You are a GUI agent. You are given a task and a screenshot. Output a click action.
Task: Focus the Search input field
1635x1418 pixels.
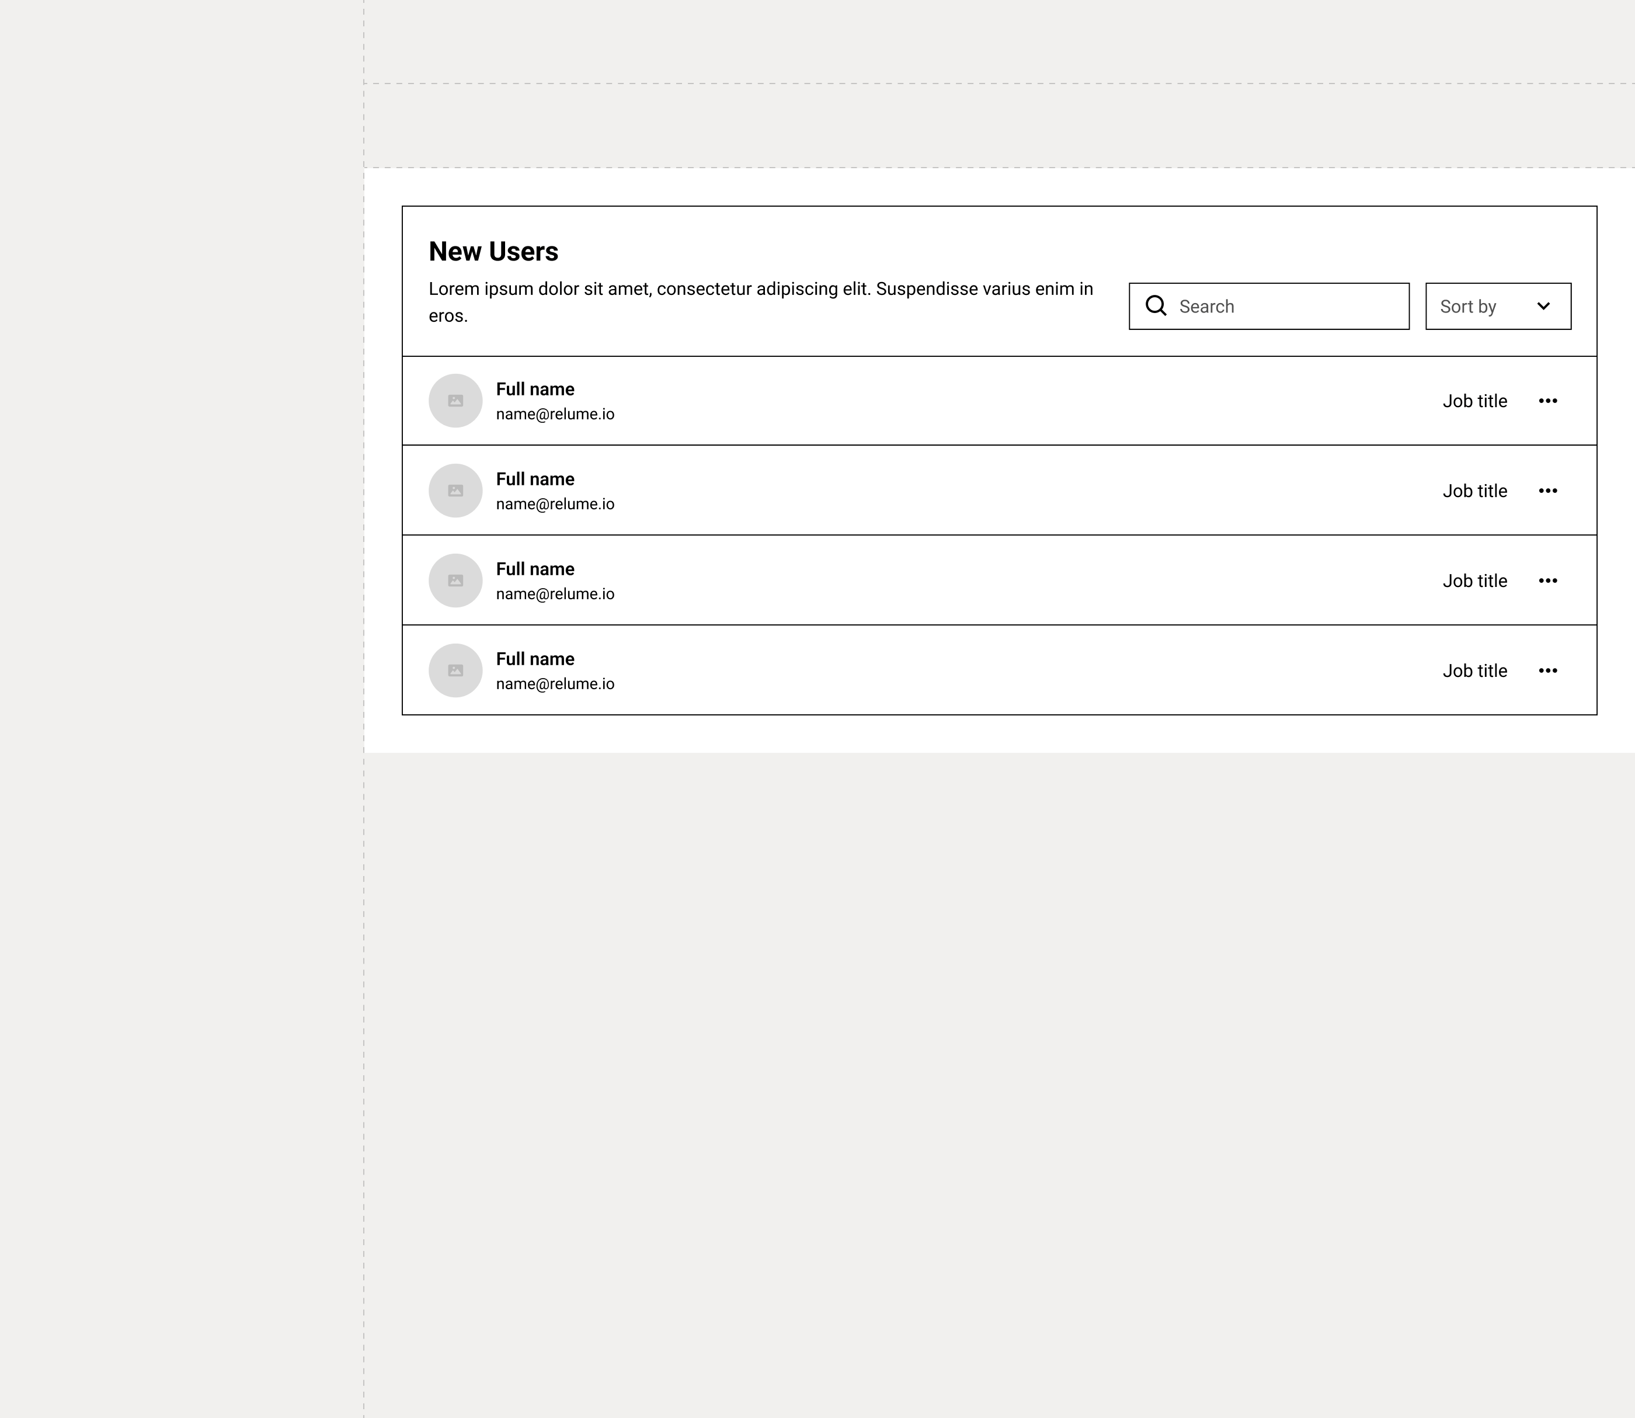(x=1269, y=306)
